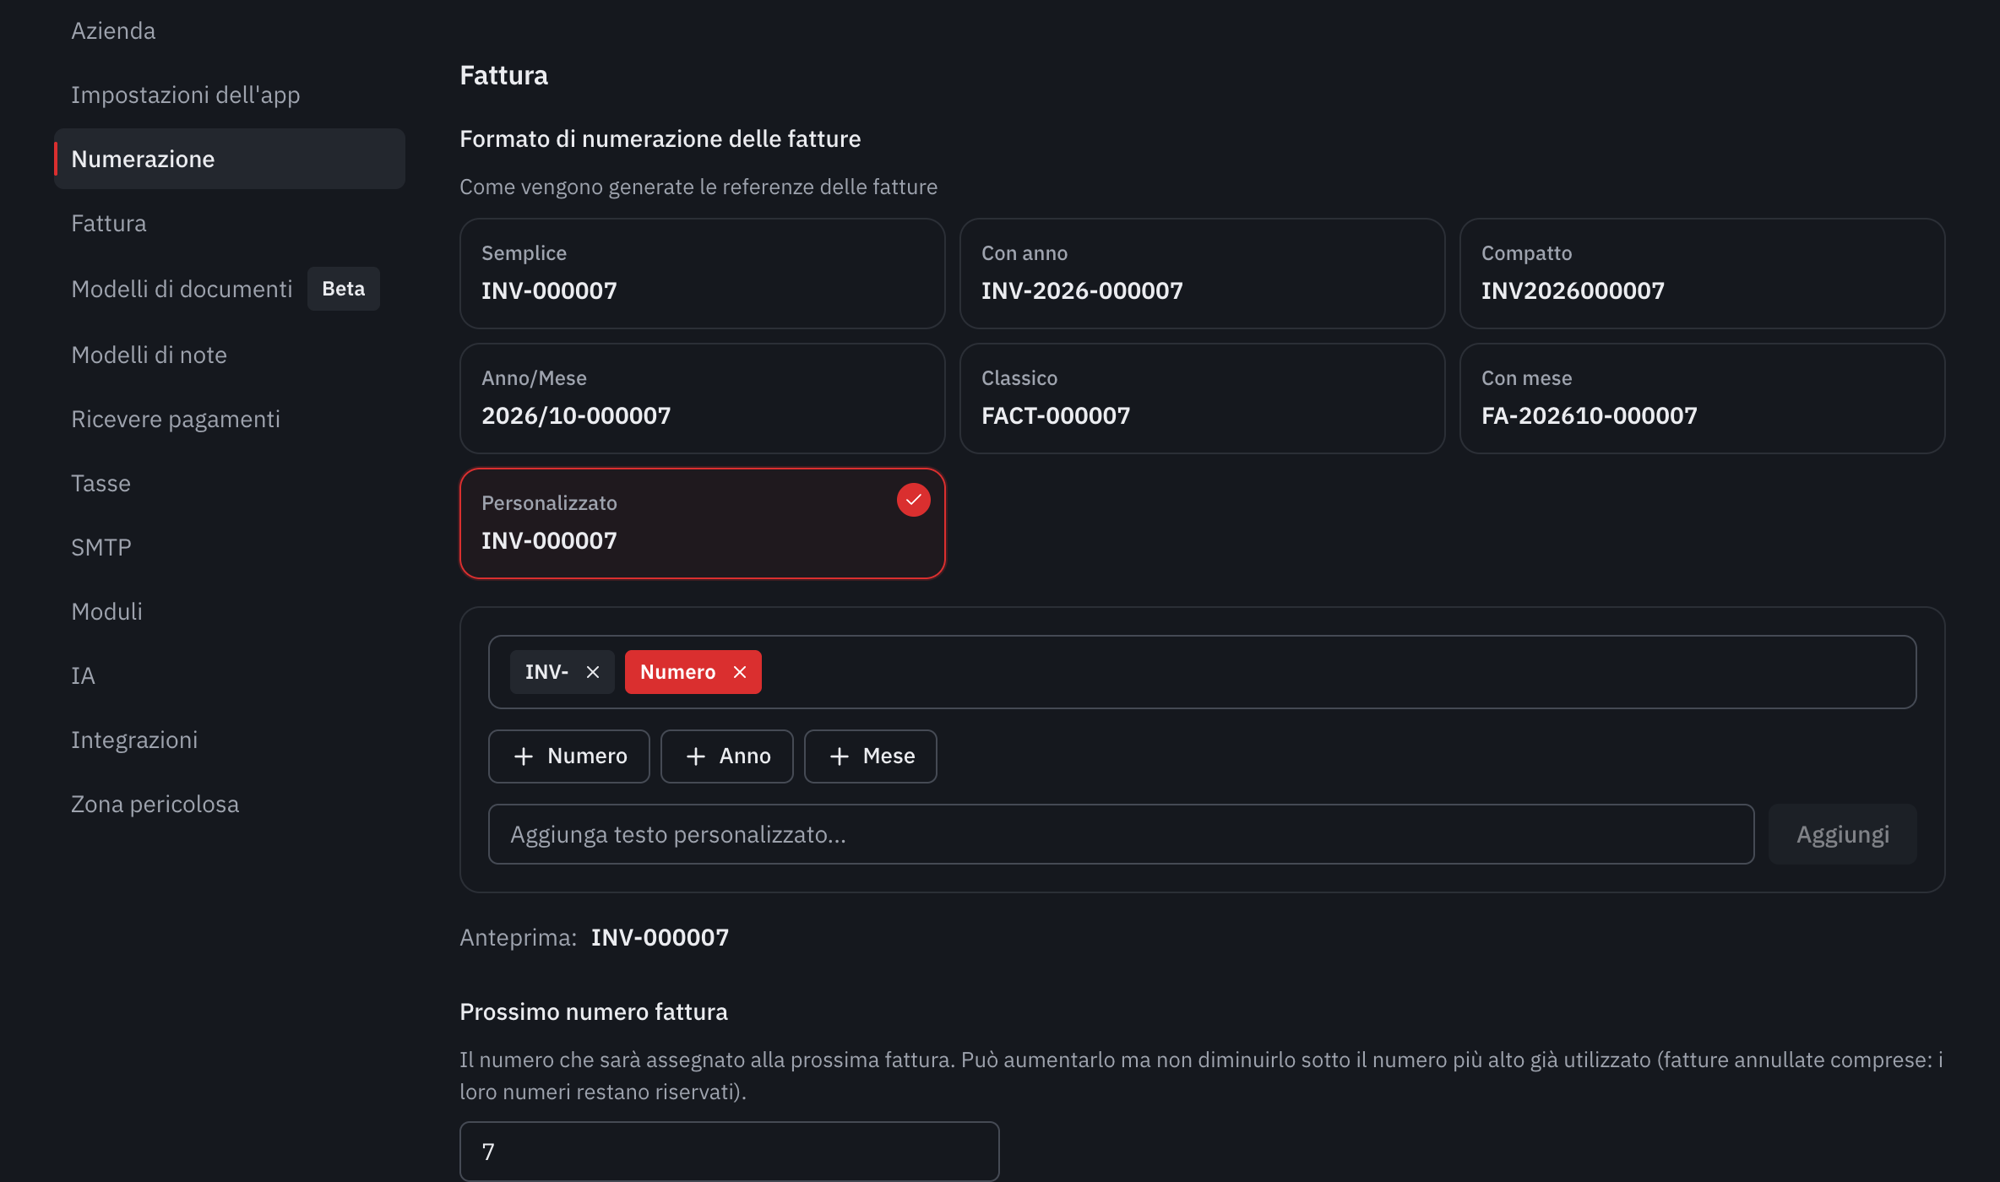The image size is (2000, 1182).
Task: Select the Classico FACT-000007 format
Action: click(1203, 399)
